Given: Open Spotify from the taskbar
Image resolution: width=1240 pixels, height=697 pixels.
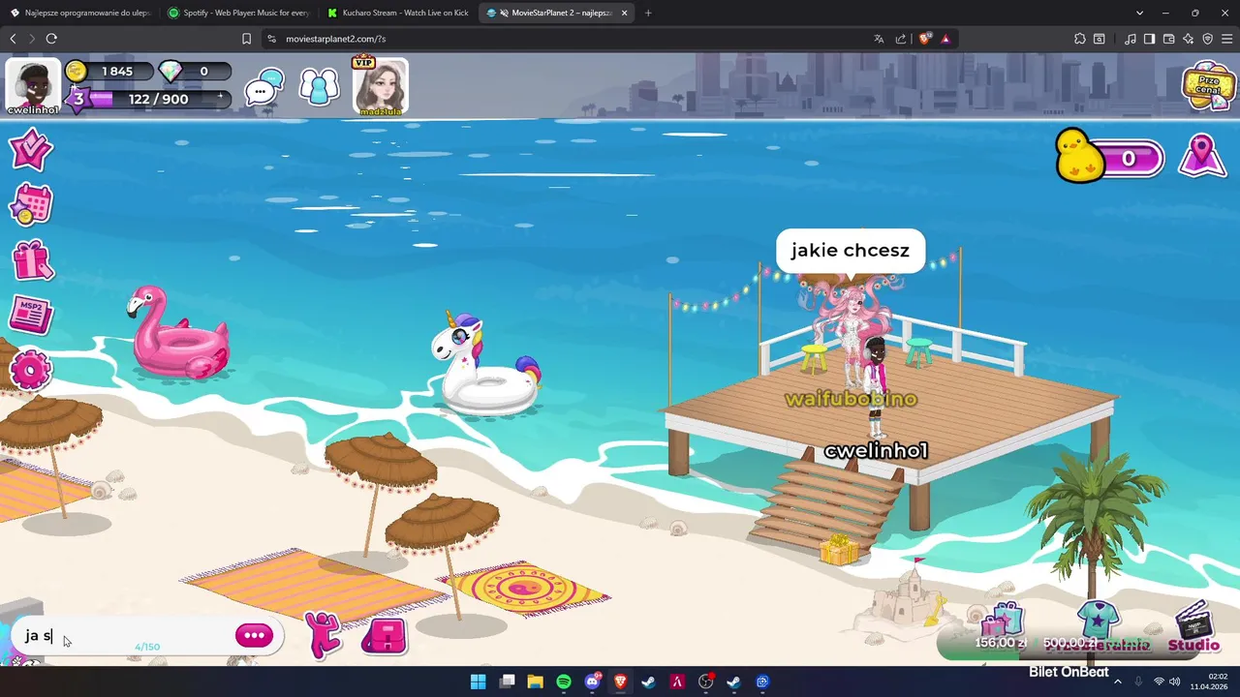Looking at the screenshot, I should (x=564, y=682).
